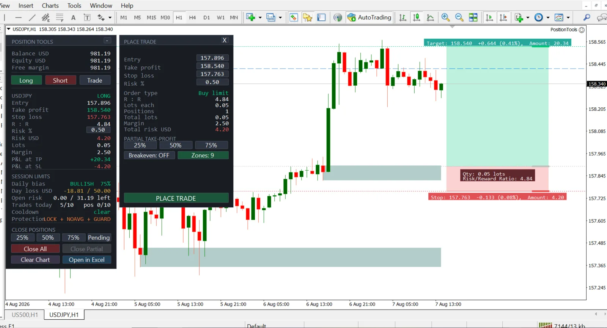Click the red stop-loss zone on chart

tap(497, 179)
